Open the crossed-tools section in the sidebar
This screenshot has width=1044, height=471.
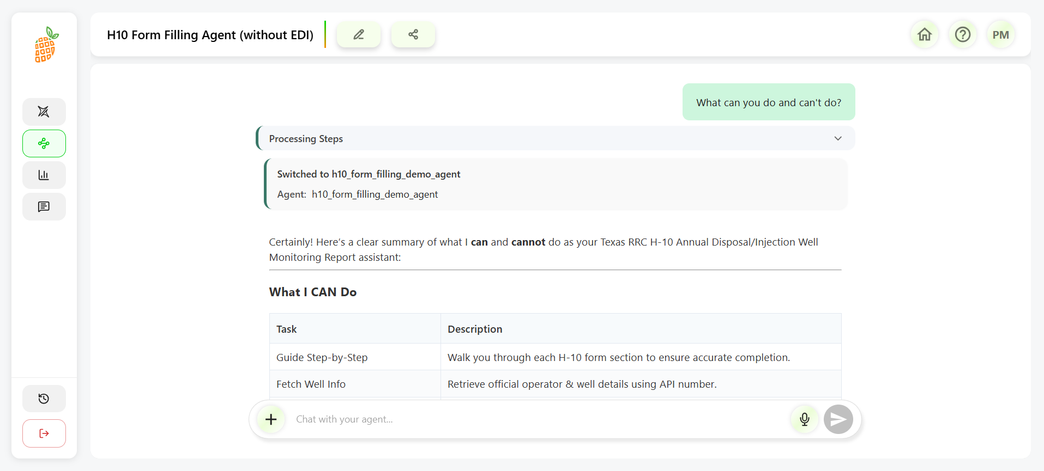44,112
